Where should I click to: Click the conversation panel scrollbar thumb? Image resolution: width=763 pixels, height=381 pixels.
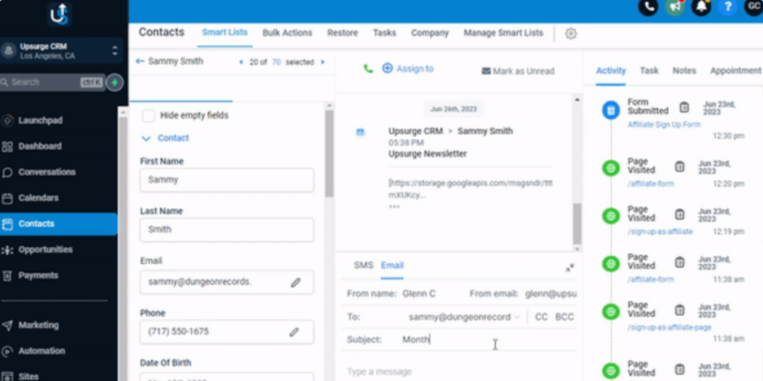point(577,224)
